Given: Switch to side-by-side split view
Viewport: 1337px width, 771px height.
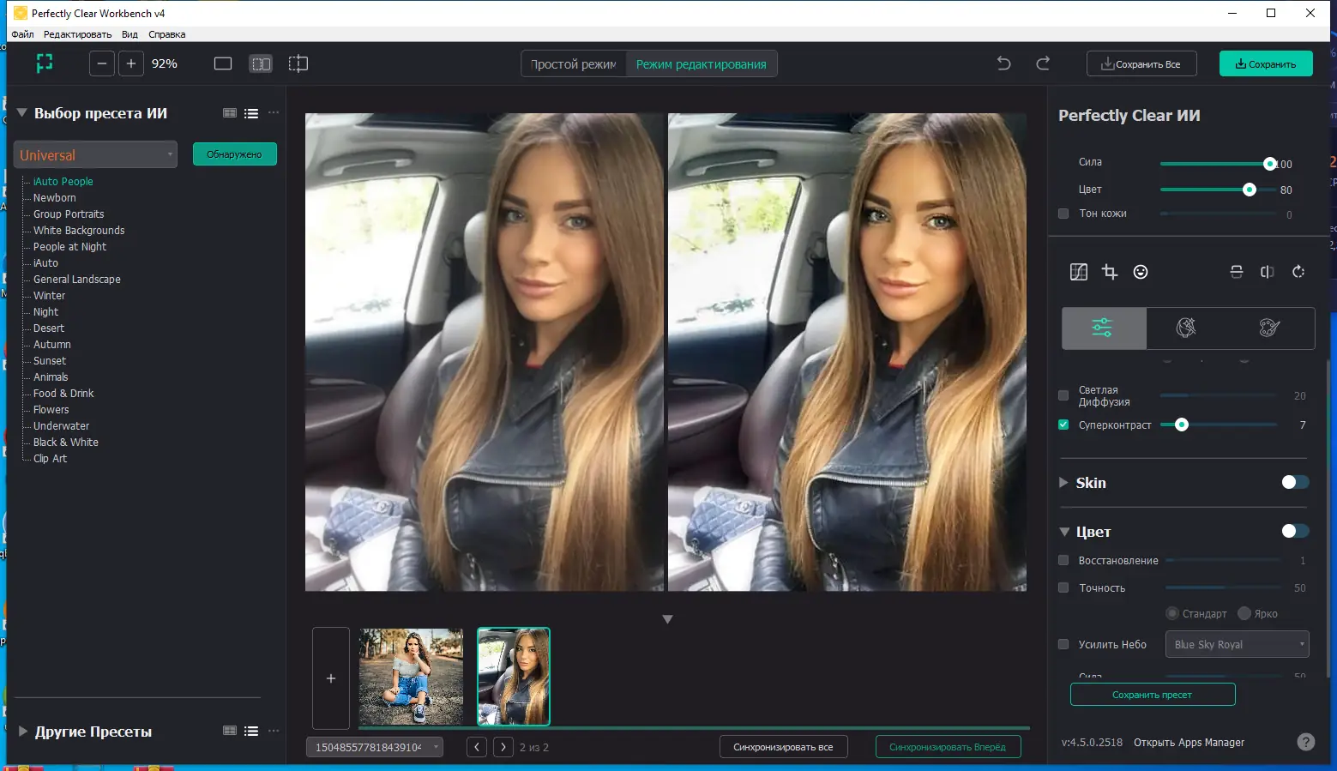Looking at the screenshot, I should point(261,63).
